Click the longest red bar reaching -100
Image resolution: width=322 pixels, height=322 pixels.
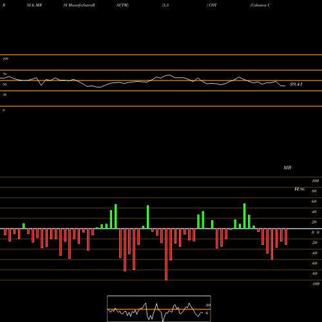166,254
